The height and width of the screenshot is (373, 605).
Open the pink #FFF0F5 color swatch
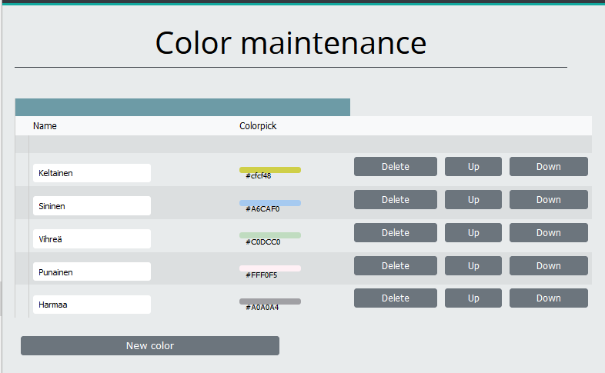[x=269, y=268]
